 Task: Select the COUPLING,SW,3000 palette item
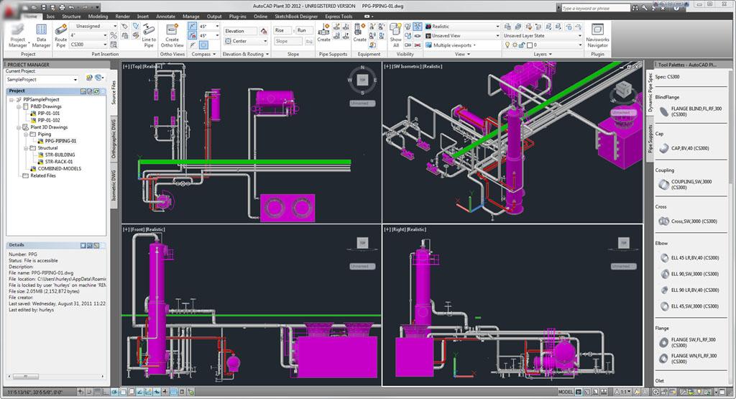coord(686,185)
